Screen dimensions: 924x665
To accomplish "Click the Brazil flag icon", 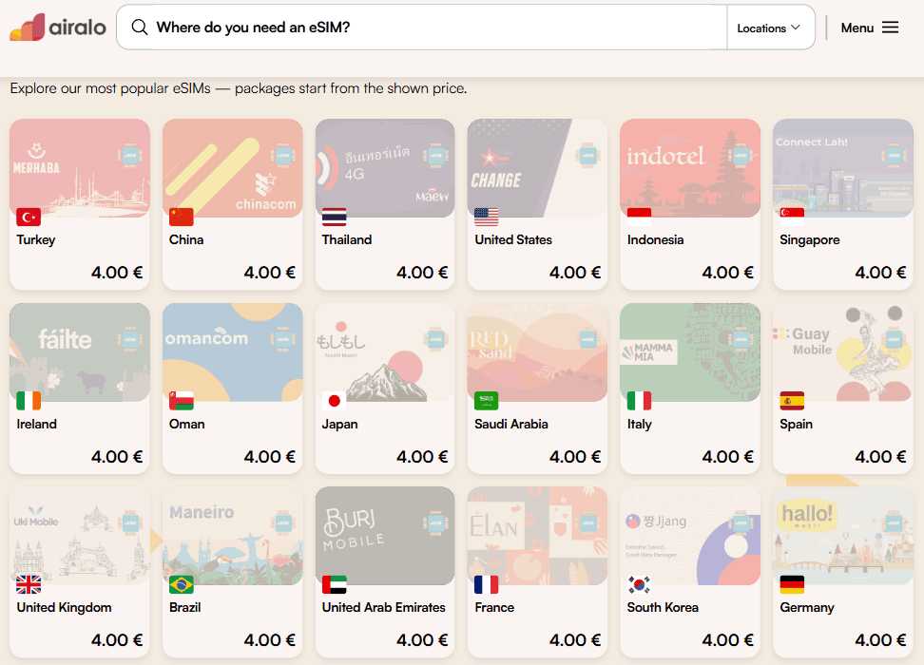I will click(181, 585).
